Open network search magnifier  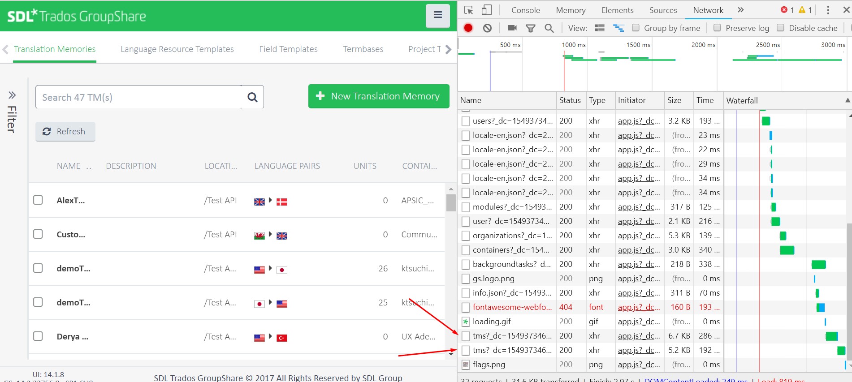(549, 28)
